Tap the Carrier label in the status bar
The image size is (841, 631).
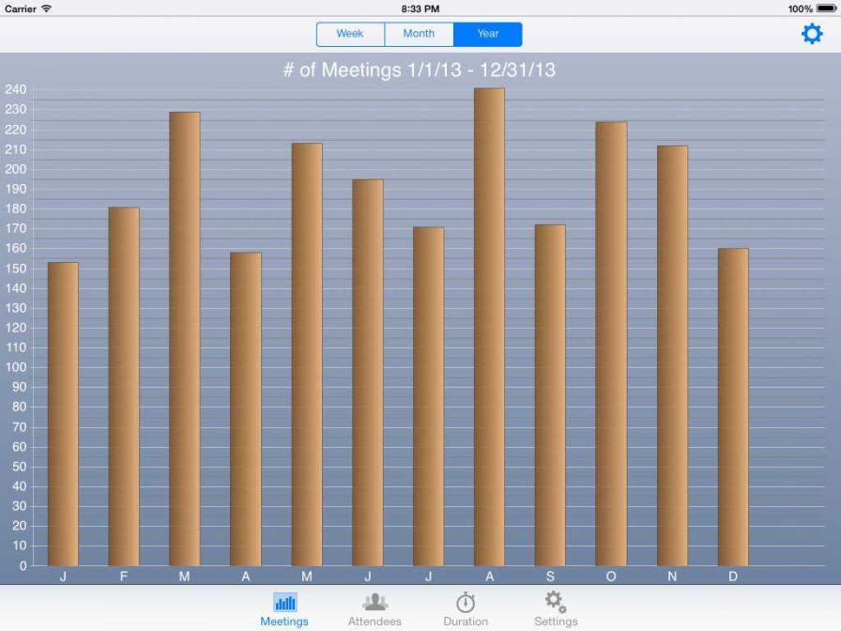[x=22, y=8]
